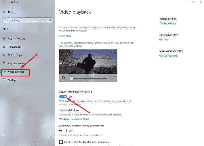Viewport: 204px width, 146px height.
Task: Go back using the Settings back arrow
Action: (x=4, y=2)
